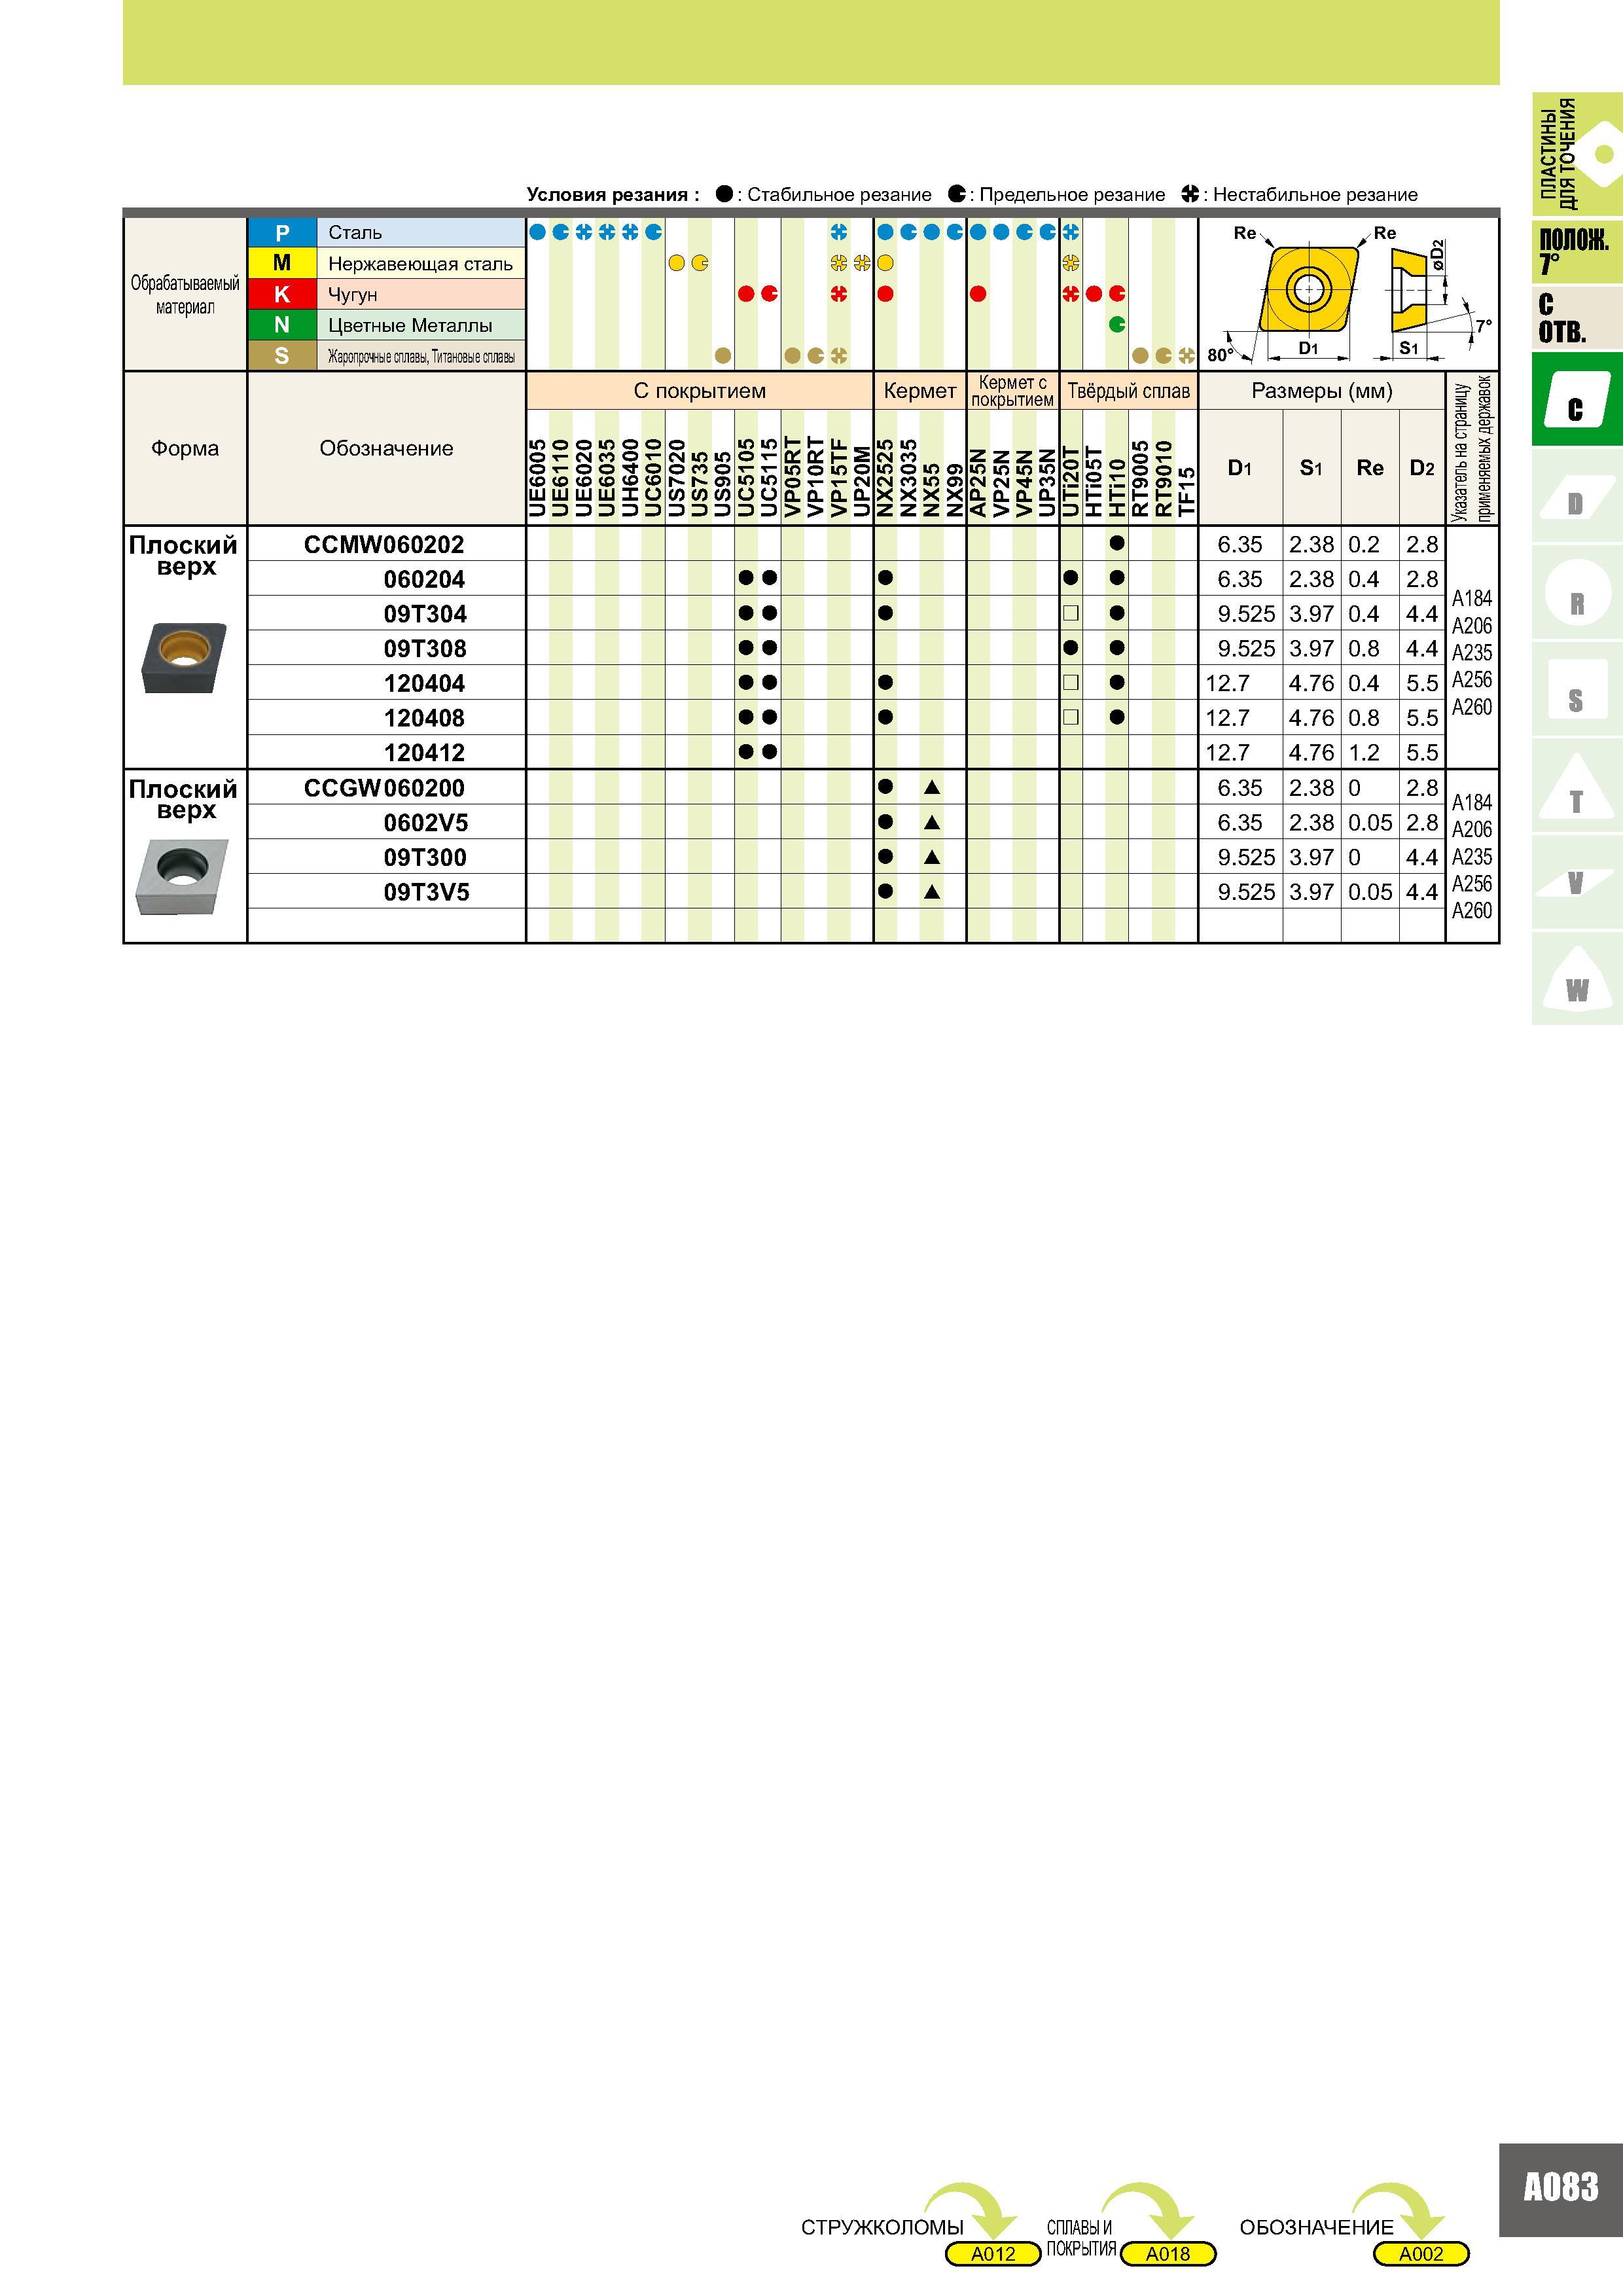Select the 09T304 designation row
Screen dimensions: 1623x2296
425,614
